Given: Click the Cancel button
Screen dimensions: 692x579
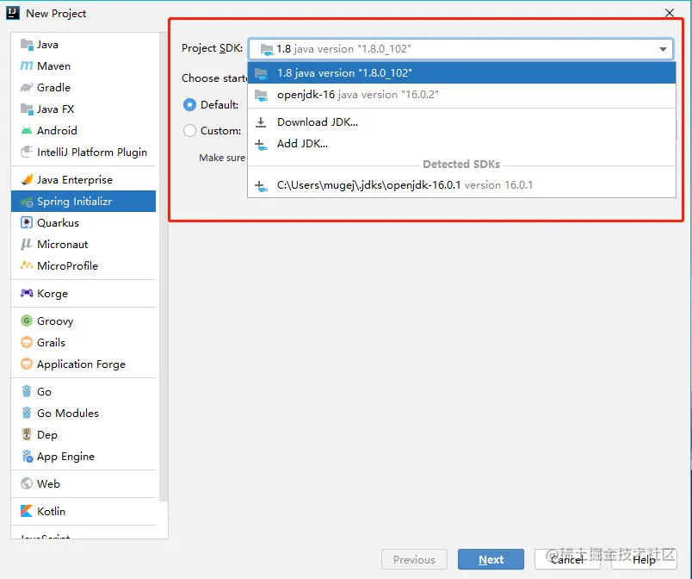Looking at the screenshot, I should point(567,559).
